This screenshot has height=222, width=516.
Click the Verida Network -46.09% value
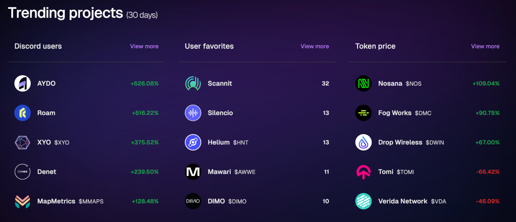(488, 201)
